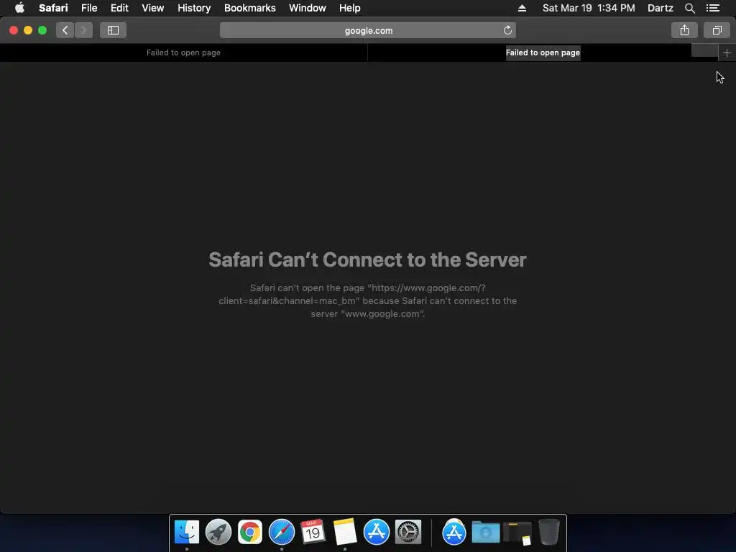The height and width of the screenshot is (552, 736).
Task: Open Applications folder stack in Dock
Action: point(454,532)
